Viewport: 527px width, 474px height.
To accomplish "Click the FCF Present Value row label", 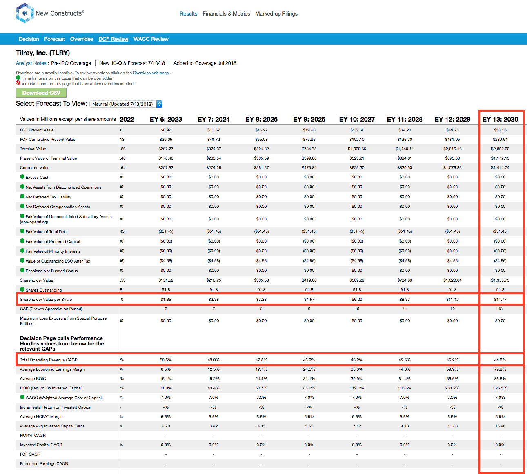I will pyautogui.click(x=37, y=130).
